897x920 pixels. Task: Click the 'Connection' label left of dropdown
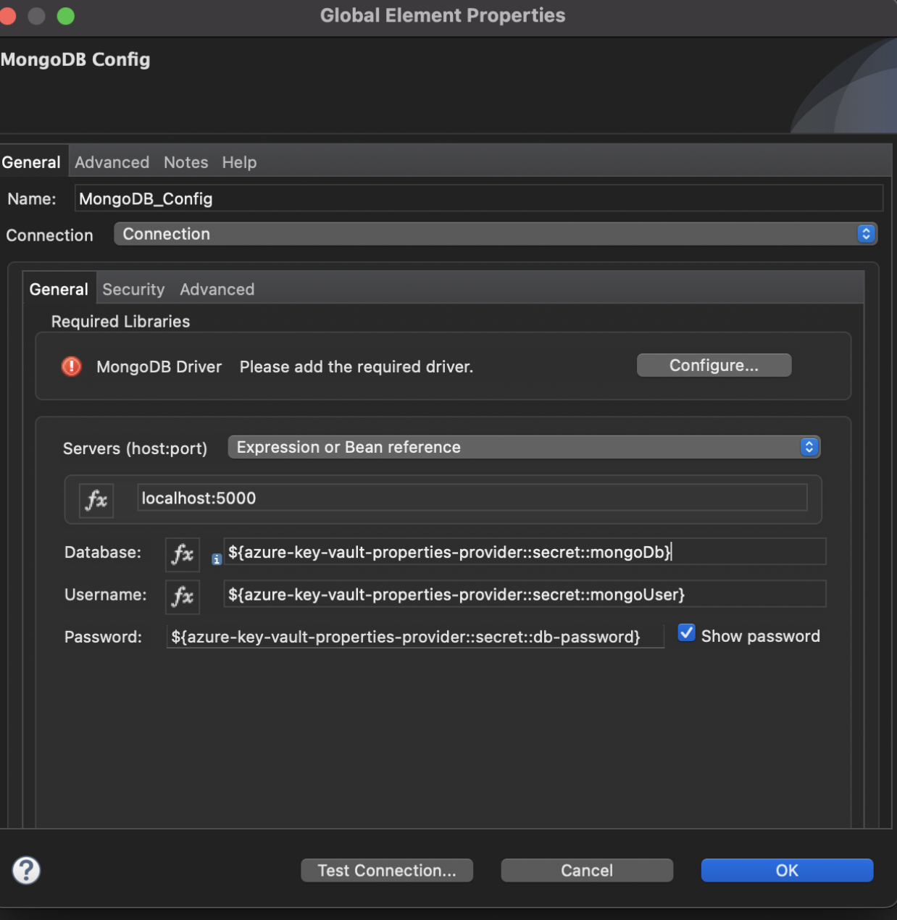point(49,235)
